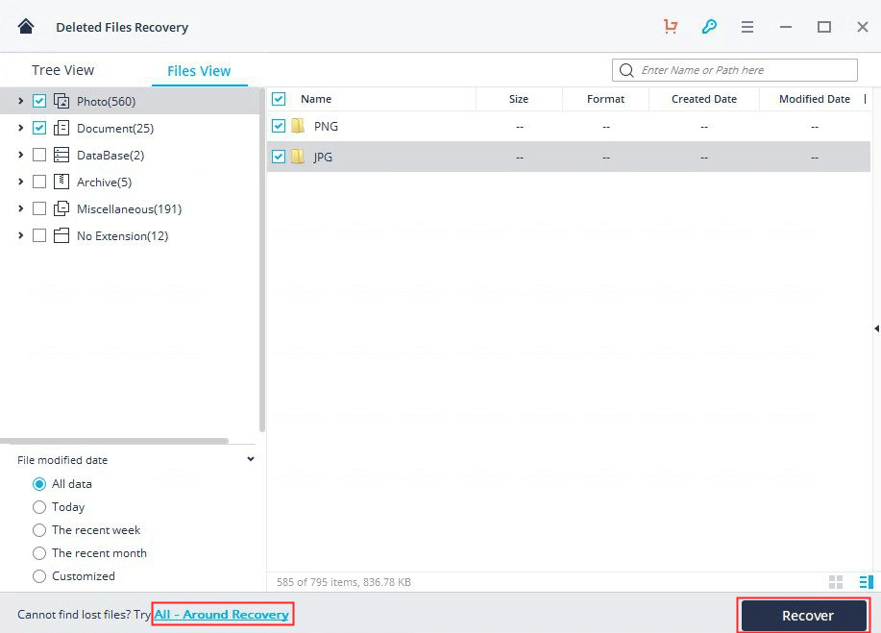Image resolution: width=881 pixels, height=633 pixels.
Task: Switch to thumbnail grid view
Action: point(835,581)
